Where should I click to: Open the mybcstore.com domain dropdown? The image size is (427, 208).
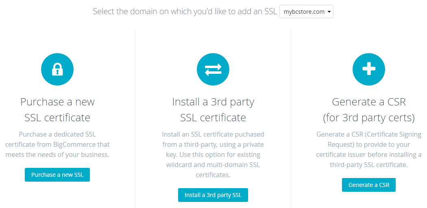pos(306,12)
